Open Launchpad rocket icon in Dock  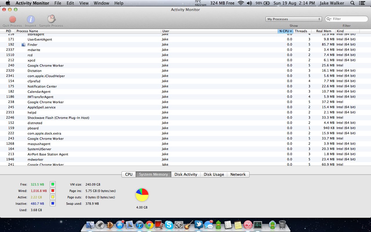pos(101,224)
